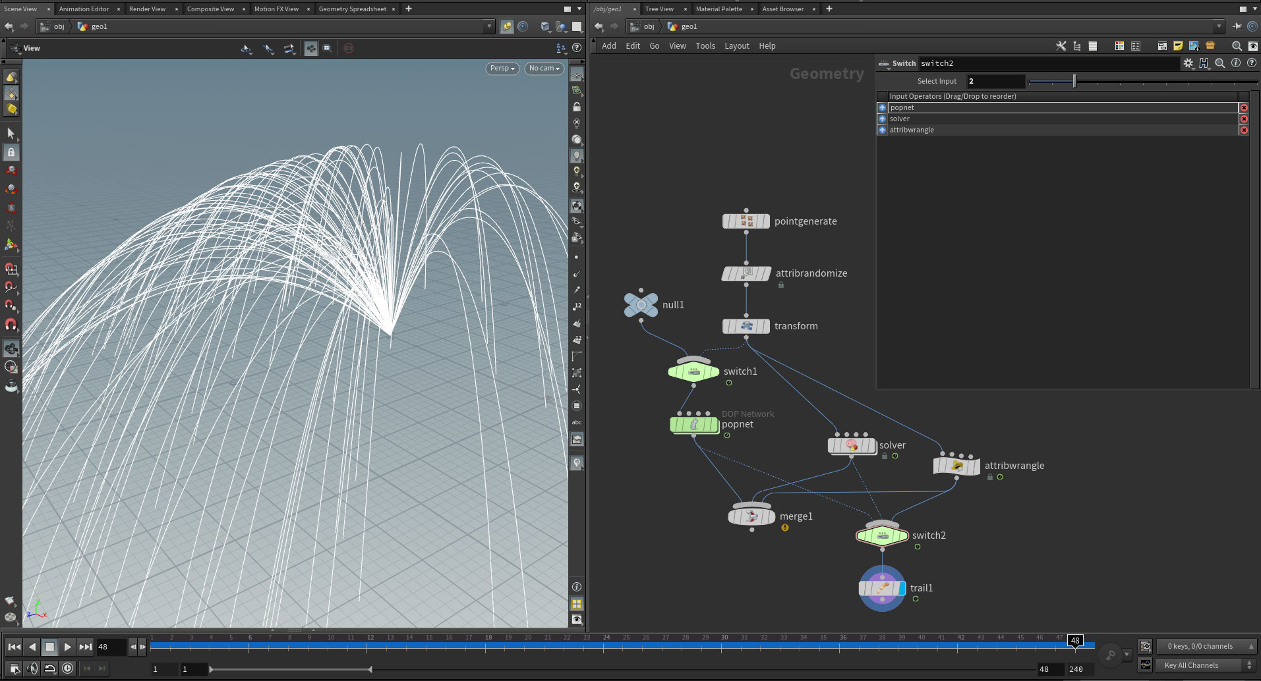Open Switch operator type menu
The image size is (1261, 681).
coord(884,63)
